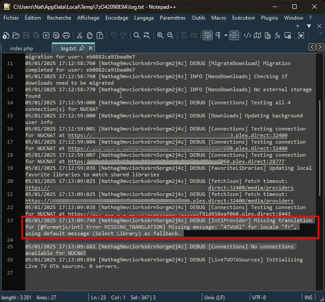The height and width of the screenshot is (302, 325).
Task: Close all files via toolbar icon
Action: pyautogui.click(x=56, y=35)
